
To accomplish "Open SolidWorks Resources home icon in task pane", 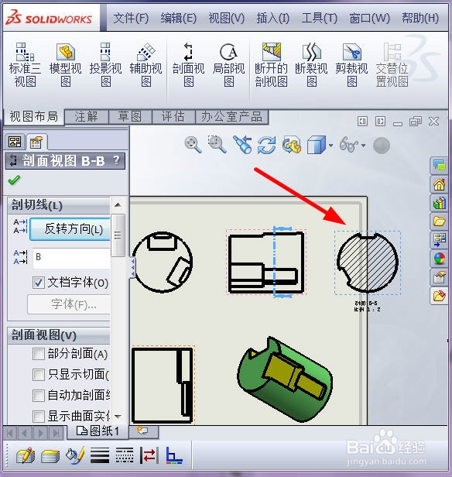I will 439,184.
